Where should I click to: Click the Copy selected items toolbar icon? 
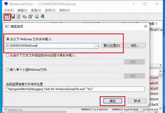[x=25, y=16]
